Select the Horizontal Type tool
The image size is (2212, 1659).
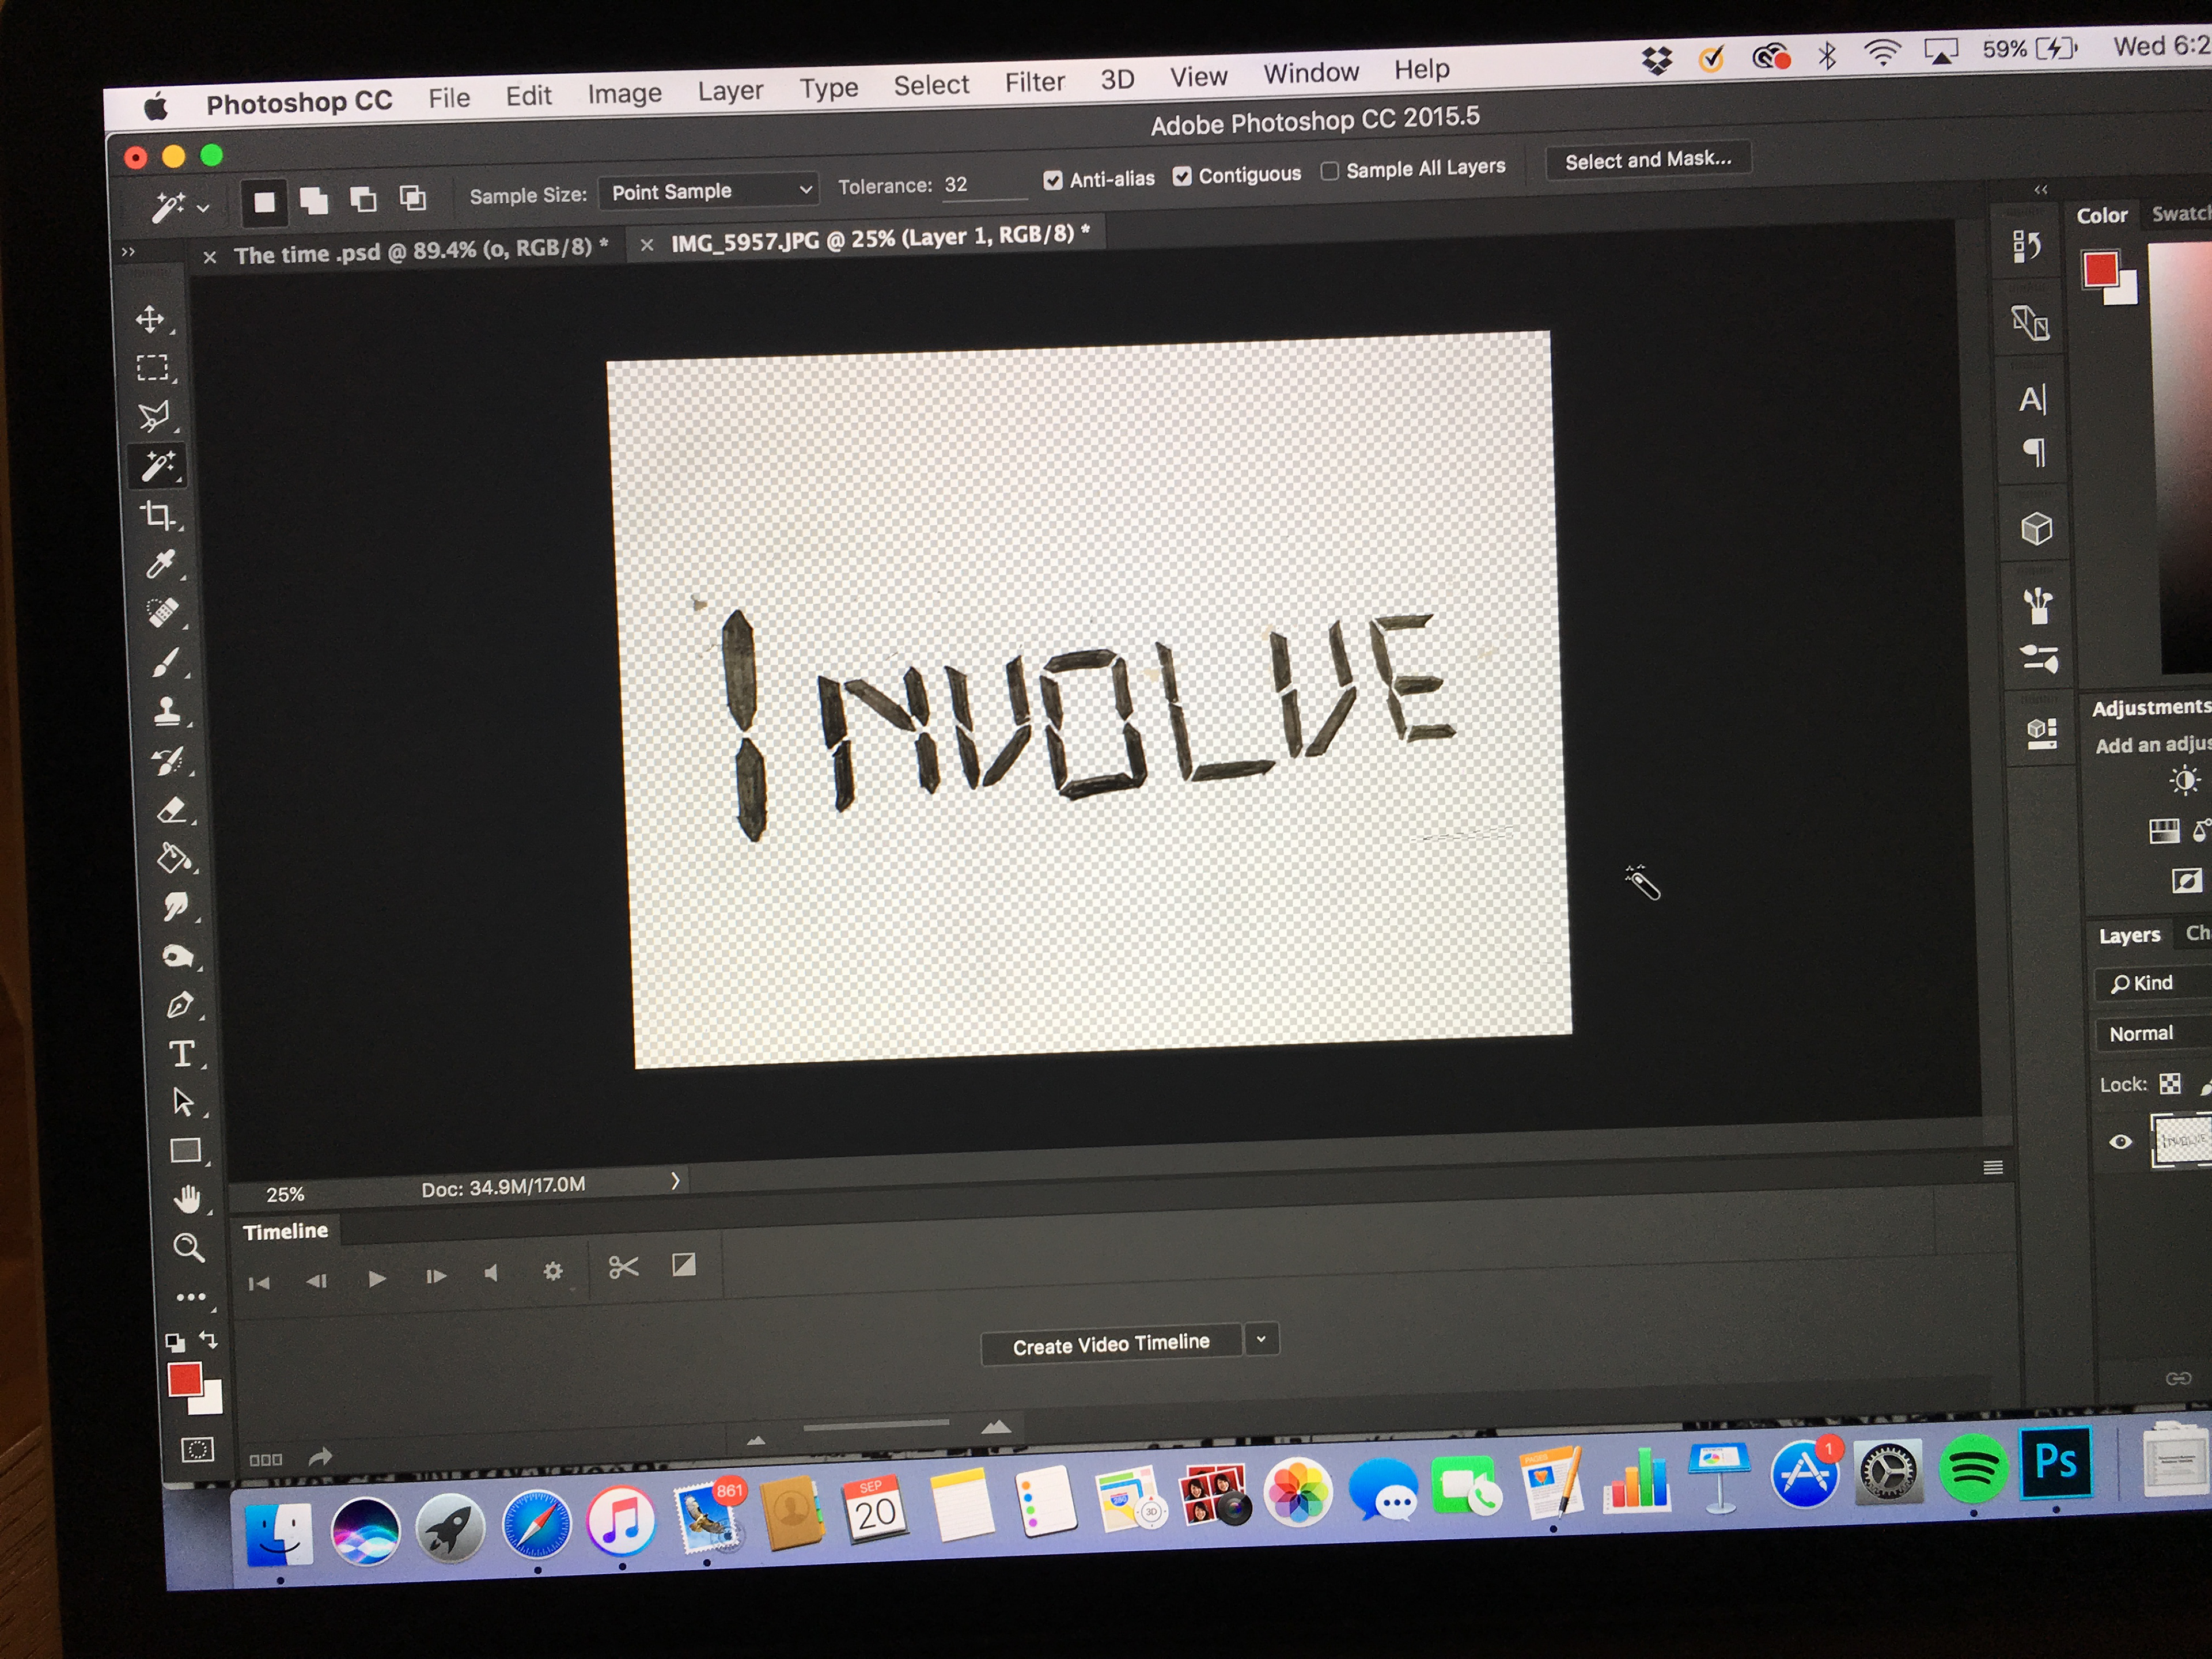(182, 1054)
